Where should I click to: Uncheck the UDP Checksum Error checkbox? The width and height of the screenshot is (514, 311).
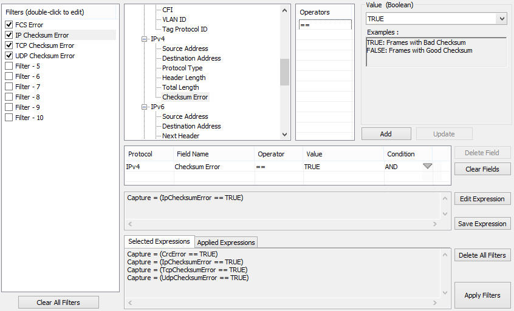[9, 56]
